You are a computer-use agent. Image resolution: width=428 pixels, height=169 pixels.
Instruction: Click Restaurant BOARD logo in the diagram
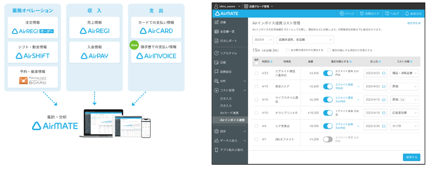coord(33,81)
